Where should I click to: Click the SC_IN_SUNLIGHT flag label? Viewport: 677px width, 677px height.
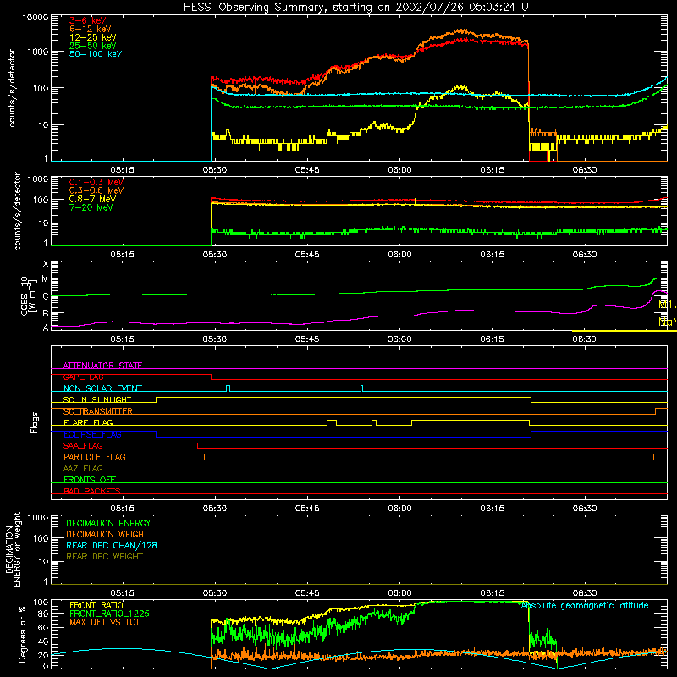(97, 399)
